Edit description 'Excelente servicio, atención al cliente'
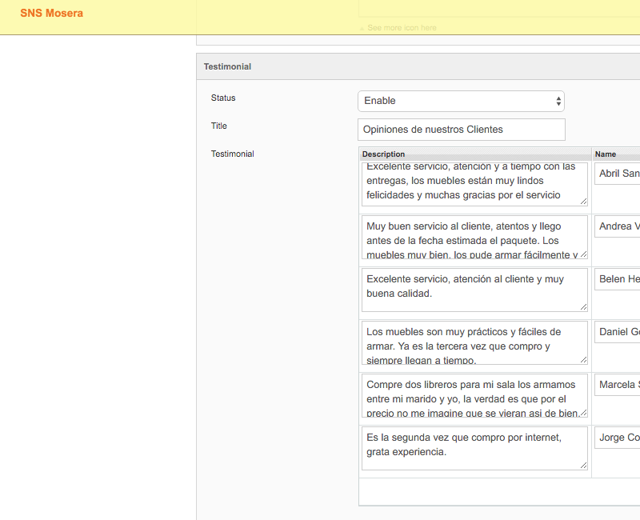 pyautogui.click(x=474, y=290)
